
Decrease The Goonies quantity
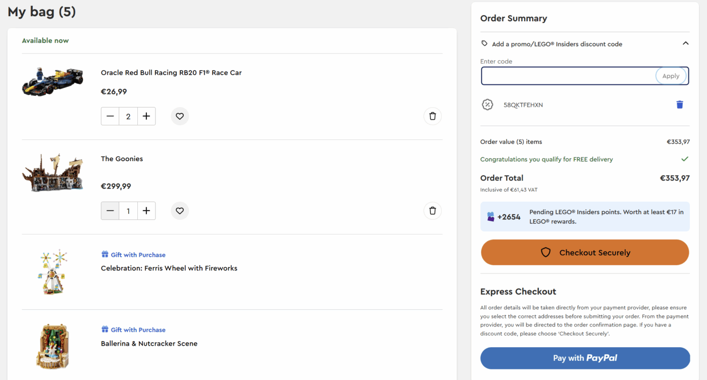[110, 211]
